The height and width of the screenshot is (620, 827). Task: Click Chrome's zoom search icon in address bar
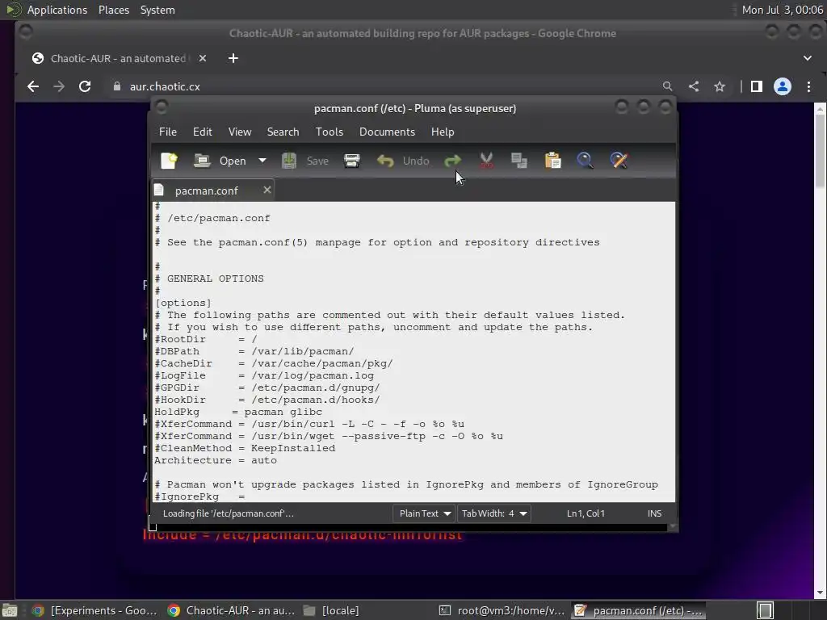[x=667, y=86]
